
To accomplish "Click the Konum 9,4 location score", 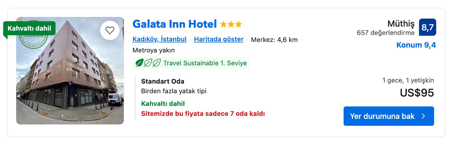I will click(x=416, y=45).
